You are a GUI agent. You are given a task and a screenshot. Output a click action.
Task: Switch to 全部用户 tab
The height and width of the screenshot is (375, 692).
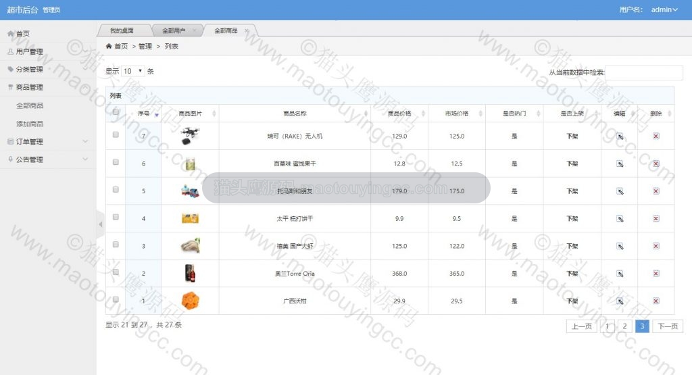point(174,30)
